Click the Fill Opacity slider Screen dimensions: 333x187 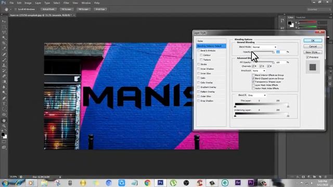click(263, 62)
